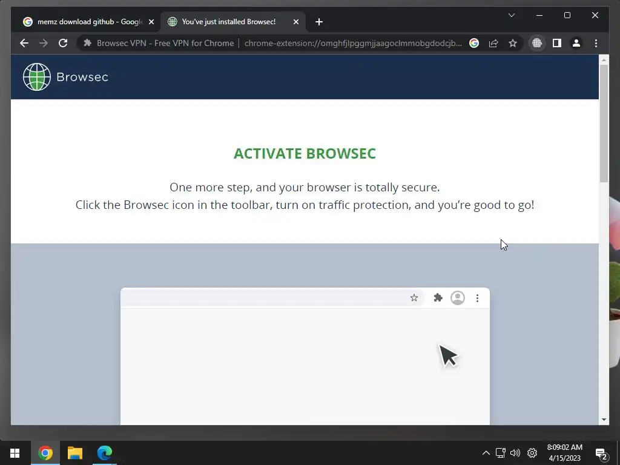Click puzzle icon in the illustrated browser
Screen dimensions: 620x465
(438, 298)
